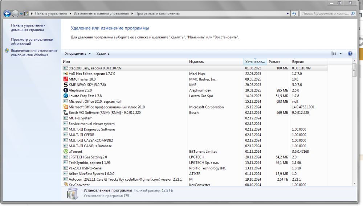
Task: Expand arrow after Панель управления breadcrumb
Action: point(70,13)
